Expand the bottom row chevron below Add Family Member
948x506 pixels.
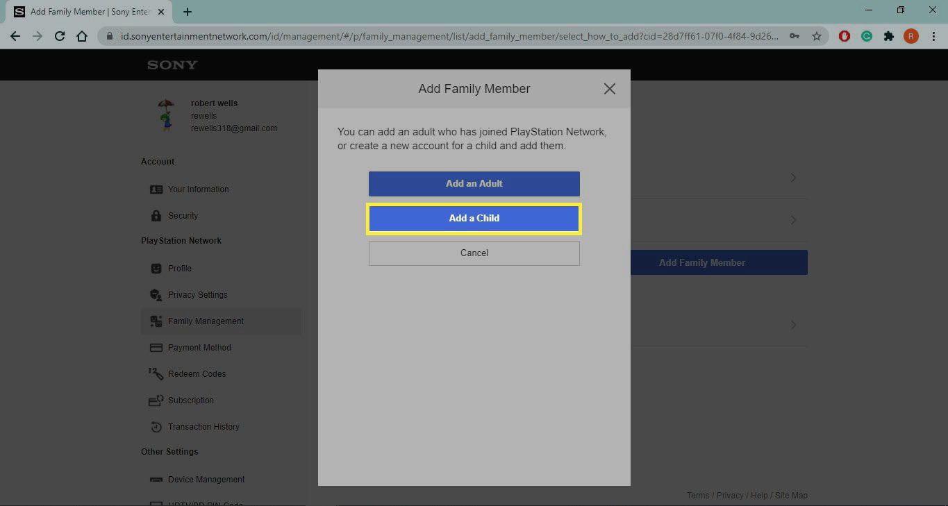pos(793,325)
